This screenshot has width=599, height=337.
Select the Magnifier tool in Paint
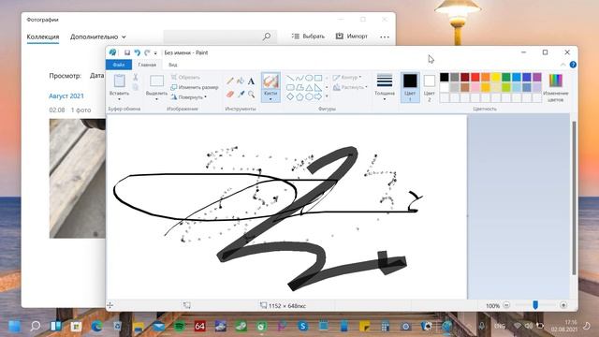coord(251,94)
